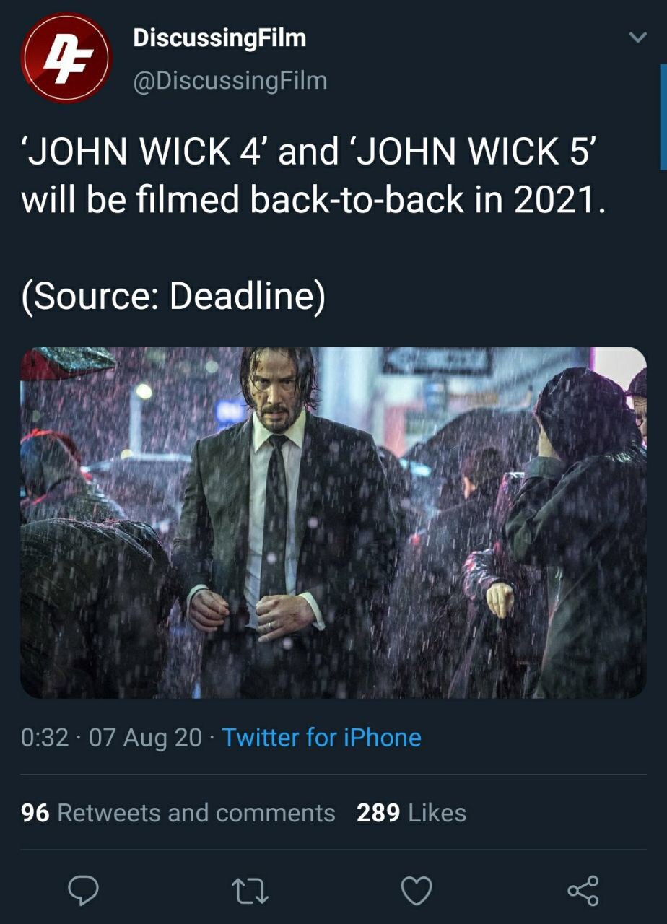View the 289 Likes list
The width and height of the screenshot is (667, 924).
[x=411, y=813]
